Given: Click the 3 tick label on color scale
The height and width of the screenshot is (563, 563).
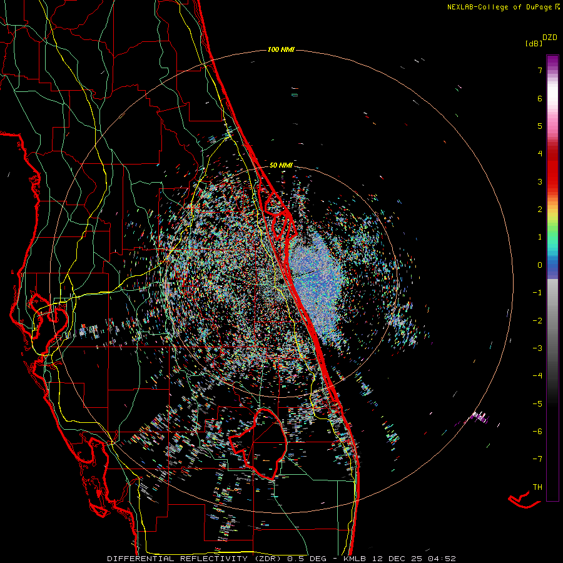Looking at the screenshot, I should click(x=540, y=181).
